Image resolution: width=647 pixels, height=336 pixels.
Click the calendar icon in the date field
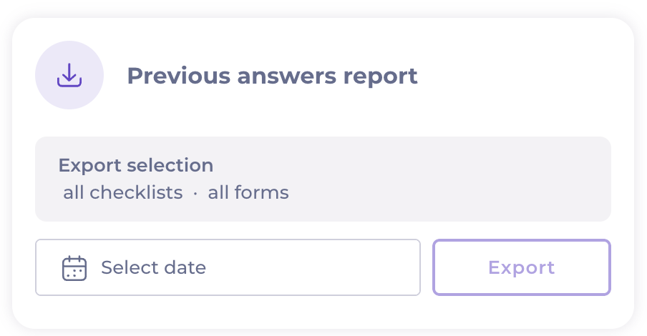point(74,268)
